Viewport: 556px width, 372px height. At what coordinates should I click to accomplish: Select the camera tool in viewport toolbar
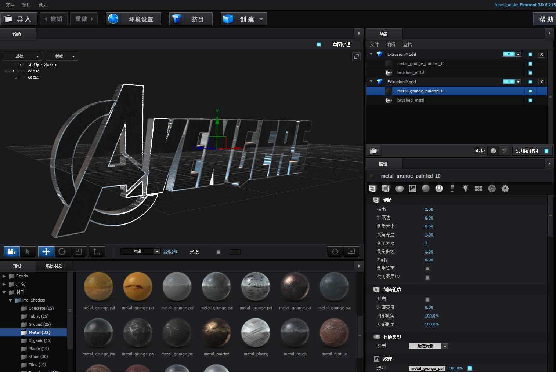coord(11,252)
